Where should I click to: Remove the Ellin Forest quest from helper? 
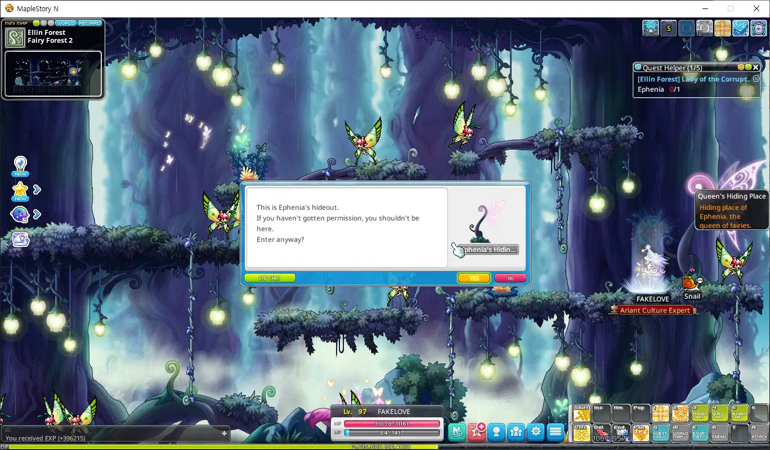tap(756, 79)
